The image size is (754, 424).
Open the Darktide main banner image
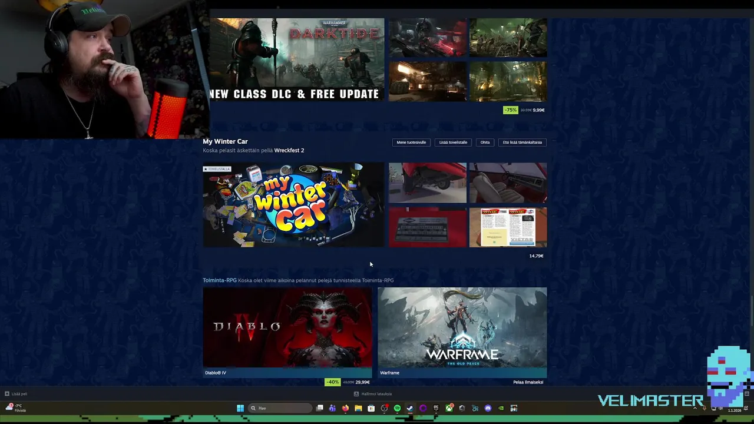[296, 59]
